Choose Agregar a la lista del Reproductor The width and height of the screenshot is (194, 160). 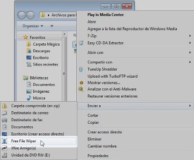[132, 29]
